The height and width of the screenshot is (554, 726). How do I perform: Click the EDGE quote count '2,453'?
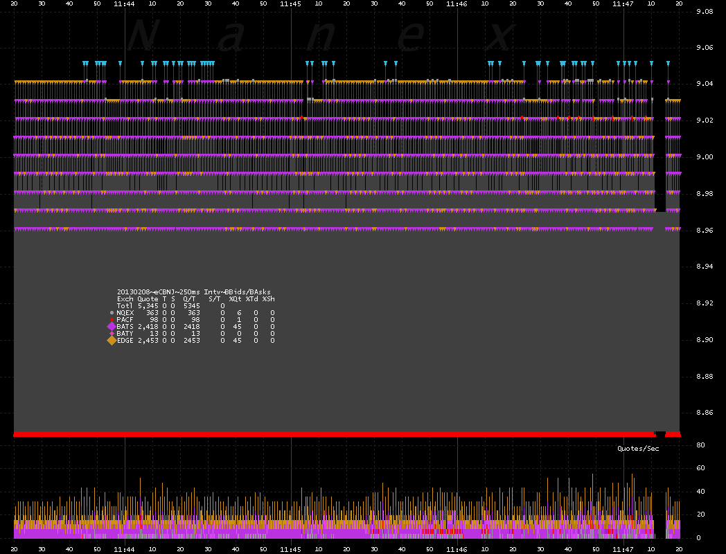pyautogui.click(x=148, y=340)
